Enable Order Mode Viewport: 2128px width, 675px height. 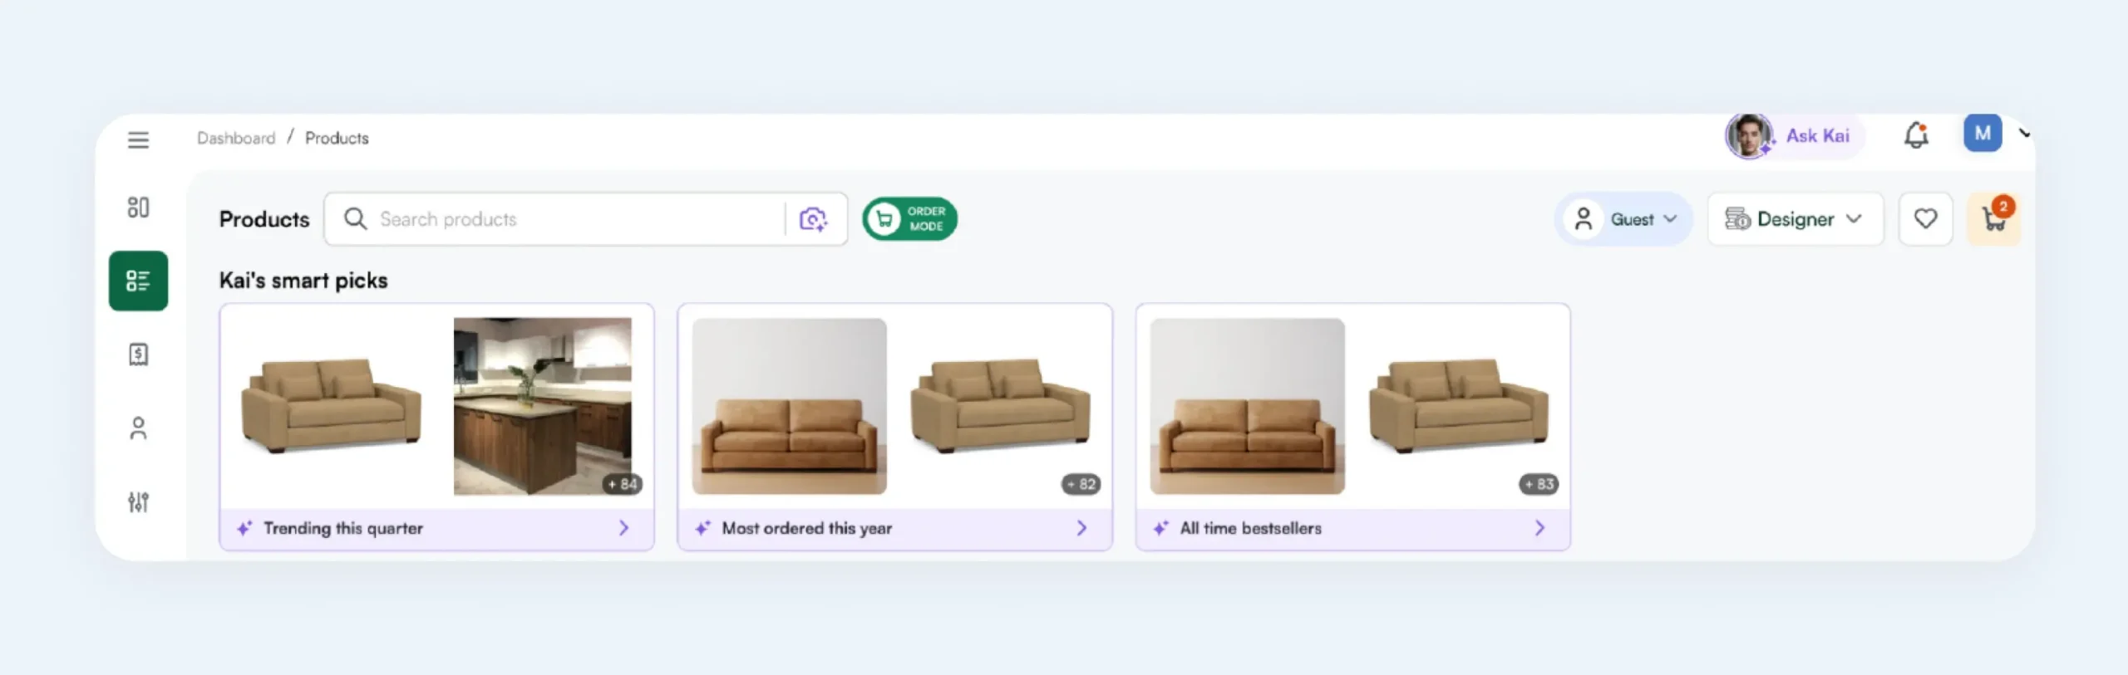click(x=909, y=218)
